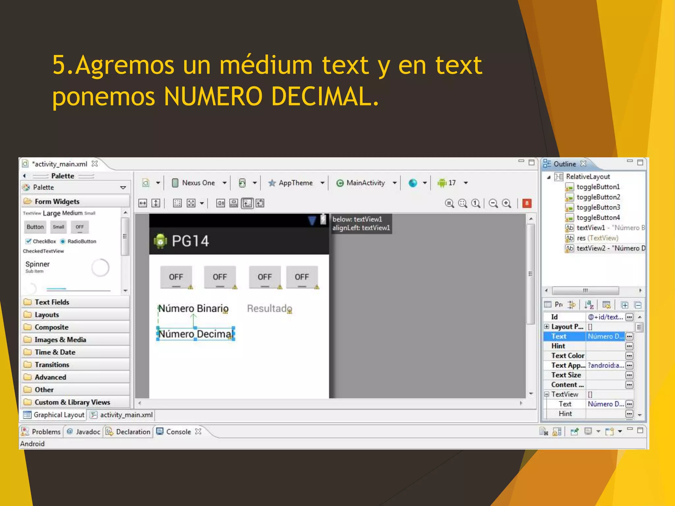Click ellipsis button for Id property
Viewport: 675px width, 506px height.
pos(629,317)
